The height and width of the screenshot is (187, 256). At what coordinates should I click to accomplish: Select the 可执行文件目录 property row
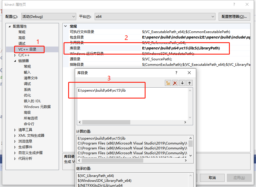(x=157, y=32)
